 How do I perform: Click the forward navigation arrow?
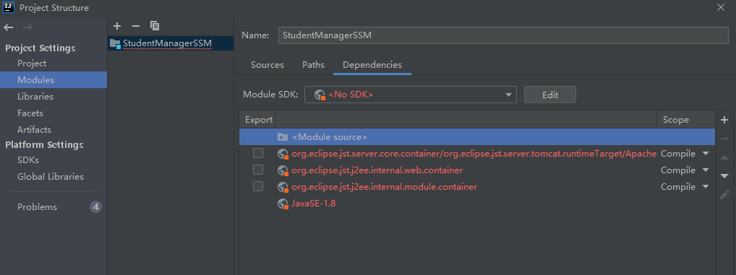coord(27,27)
